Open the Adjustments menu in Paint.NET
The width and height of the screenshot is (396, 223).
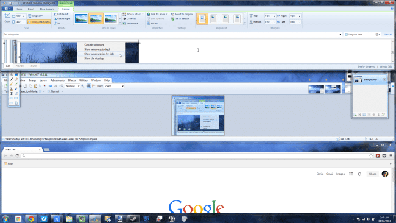57,80
